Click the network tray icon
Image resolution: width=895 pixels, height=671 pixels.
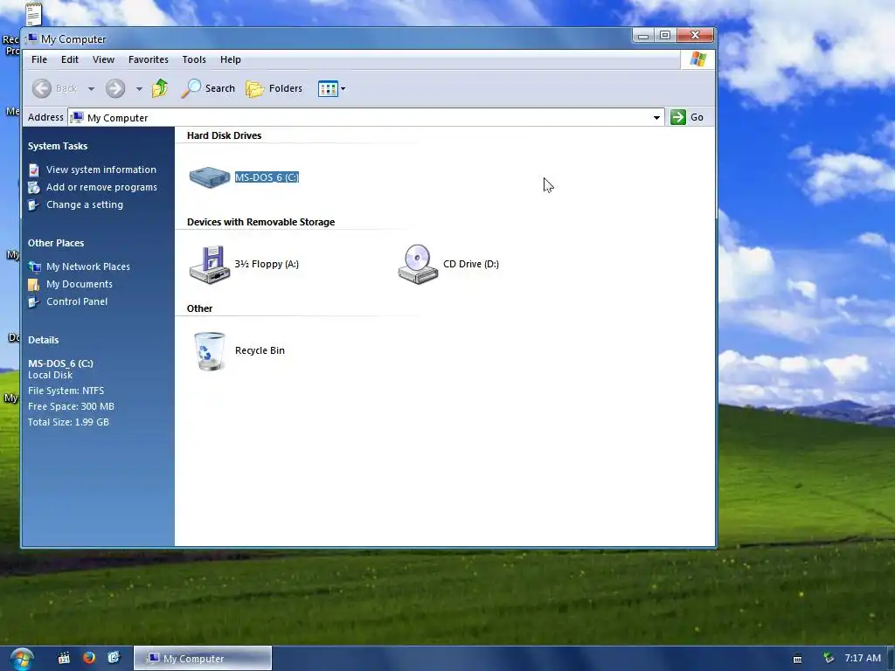[829, 659]
